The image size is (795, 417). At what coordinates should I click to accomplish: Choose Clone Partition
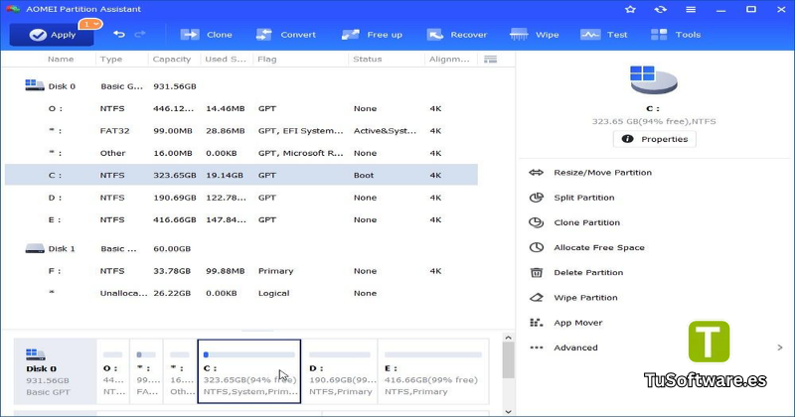575,222
